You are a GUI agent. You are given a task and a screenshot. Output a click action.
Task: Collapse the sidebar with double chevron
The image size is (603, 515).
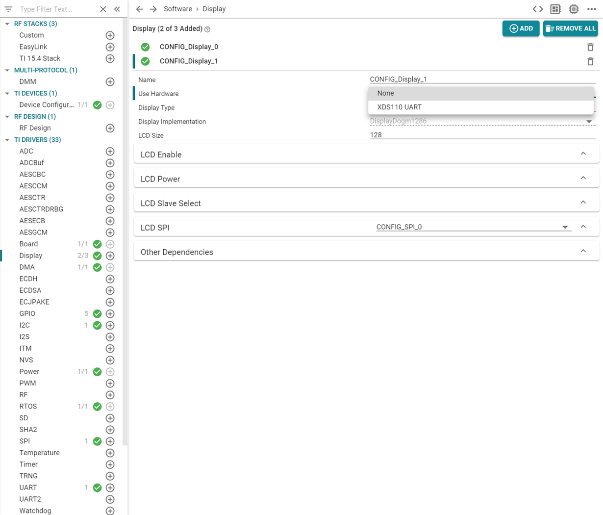pos(117,9)
